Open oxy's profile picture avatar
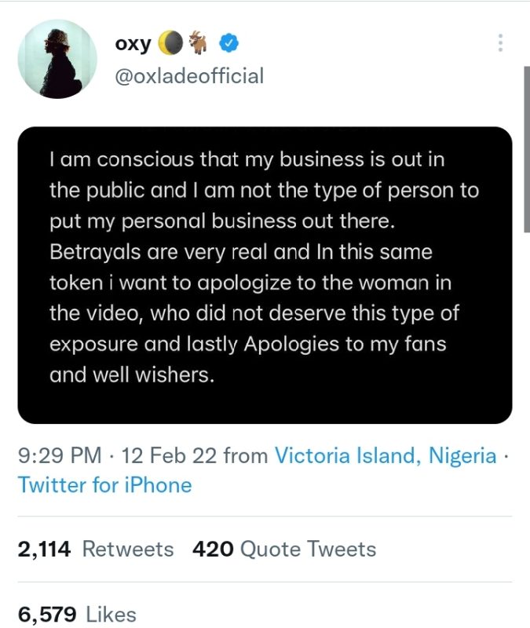The width and height of the screenshot is (530, 628). [x=57, y=59]
